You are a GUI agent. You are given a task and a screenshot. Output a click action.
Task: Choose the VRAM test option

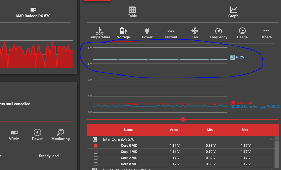tap(14, 135)
